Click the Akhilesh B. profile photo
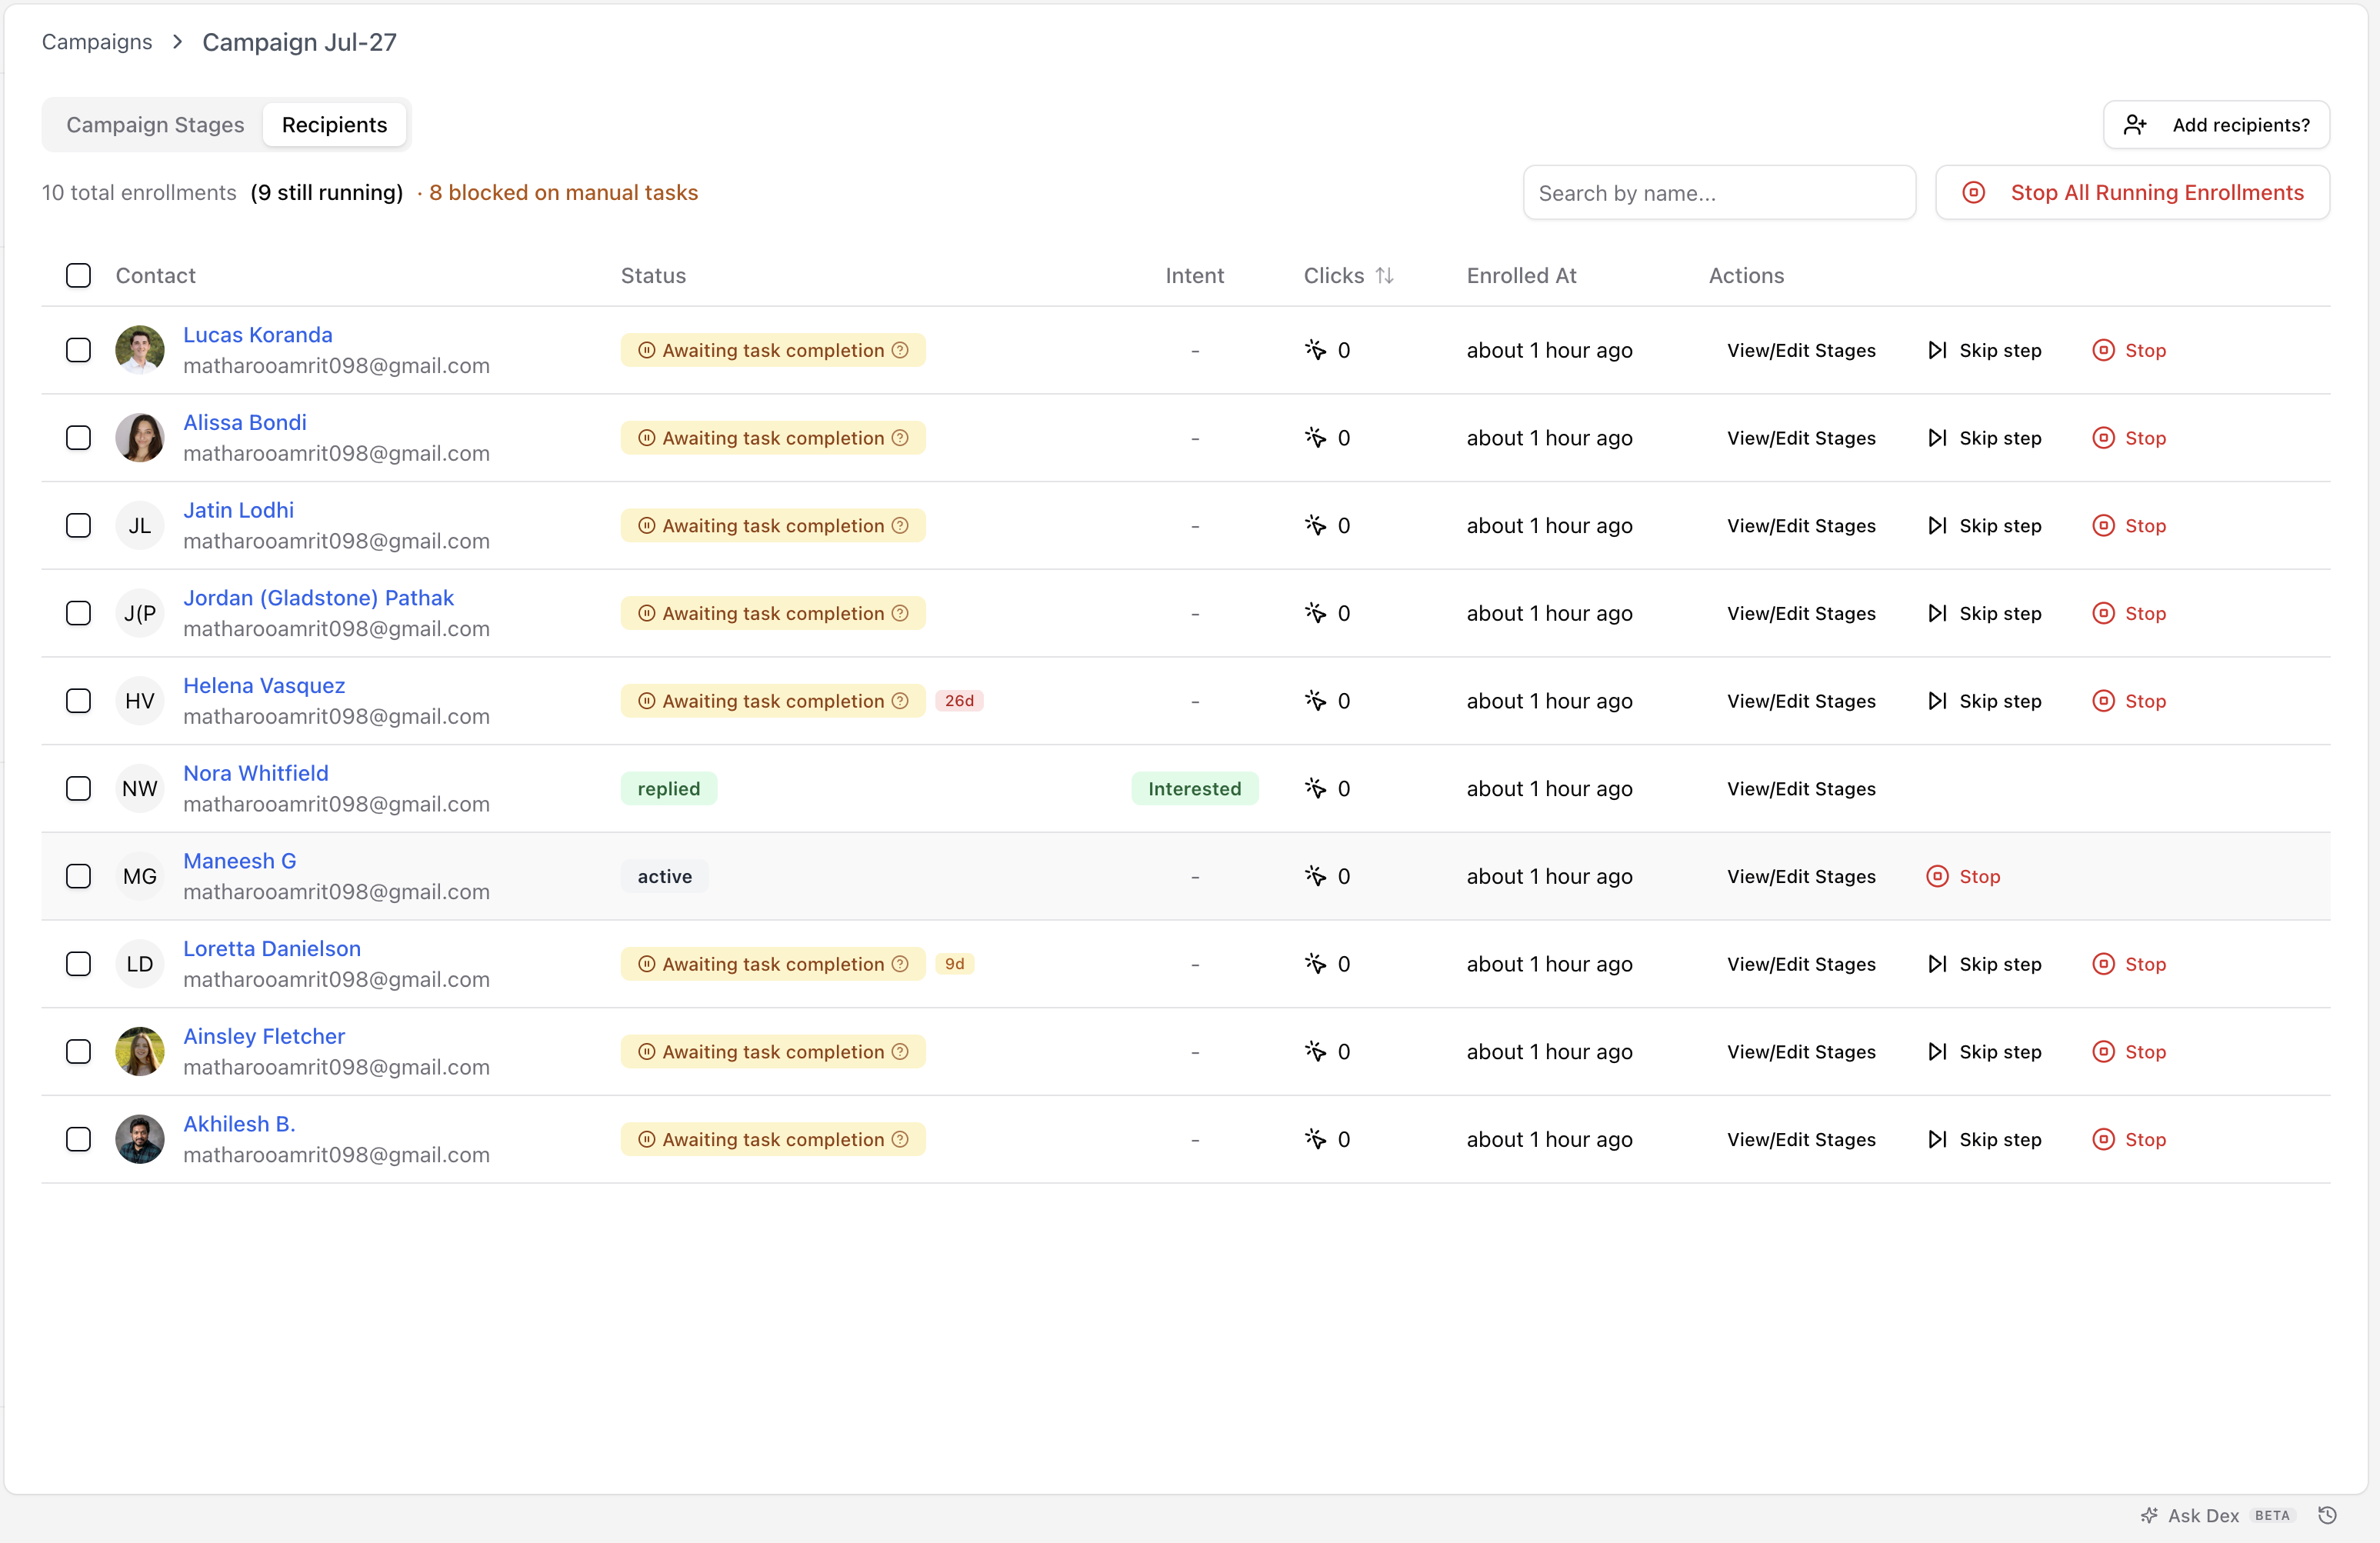 pyautogui.click(x=140, y=1139)
